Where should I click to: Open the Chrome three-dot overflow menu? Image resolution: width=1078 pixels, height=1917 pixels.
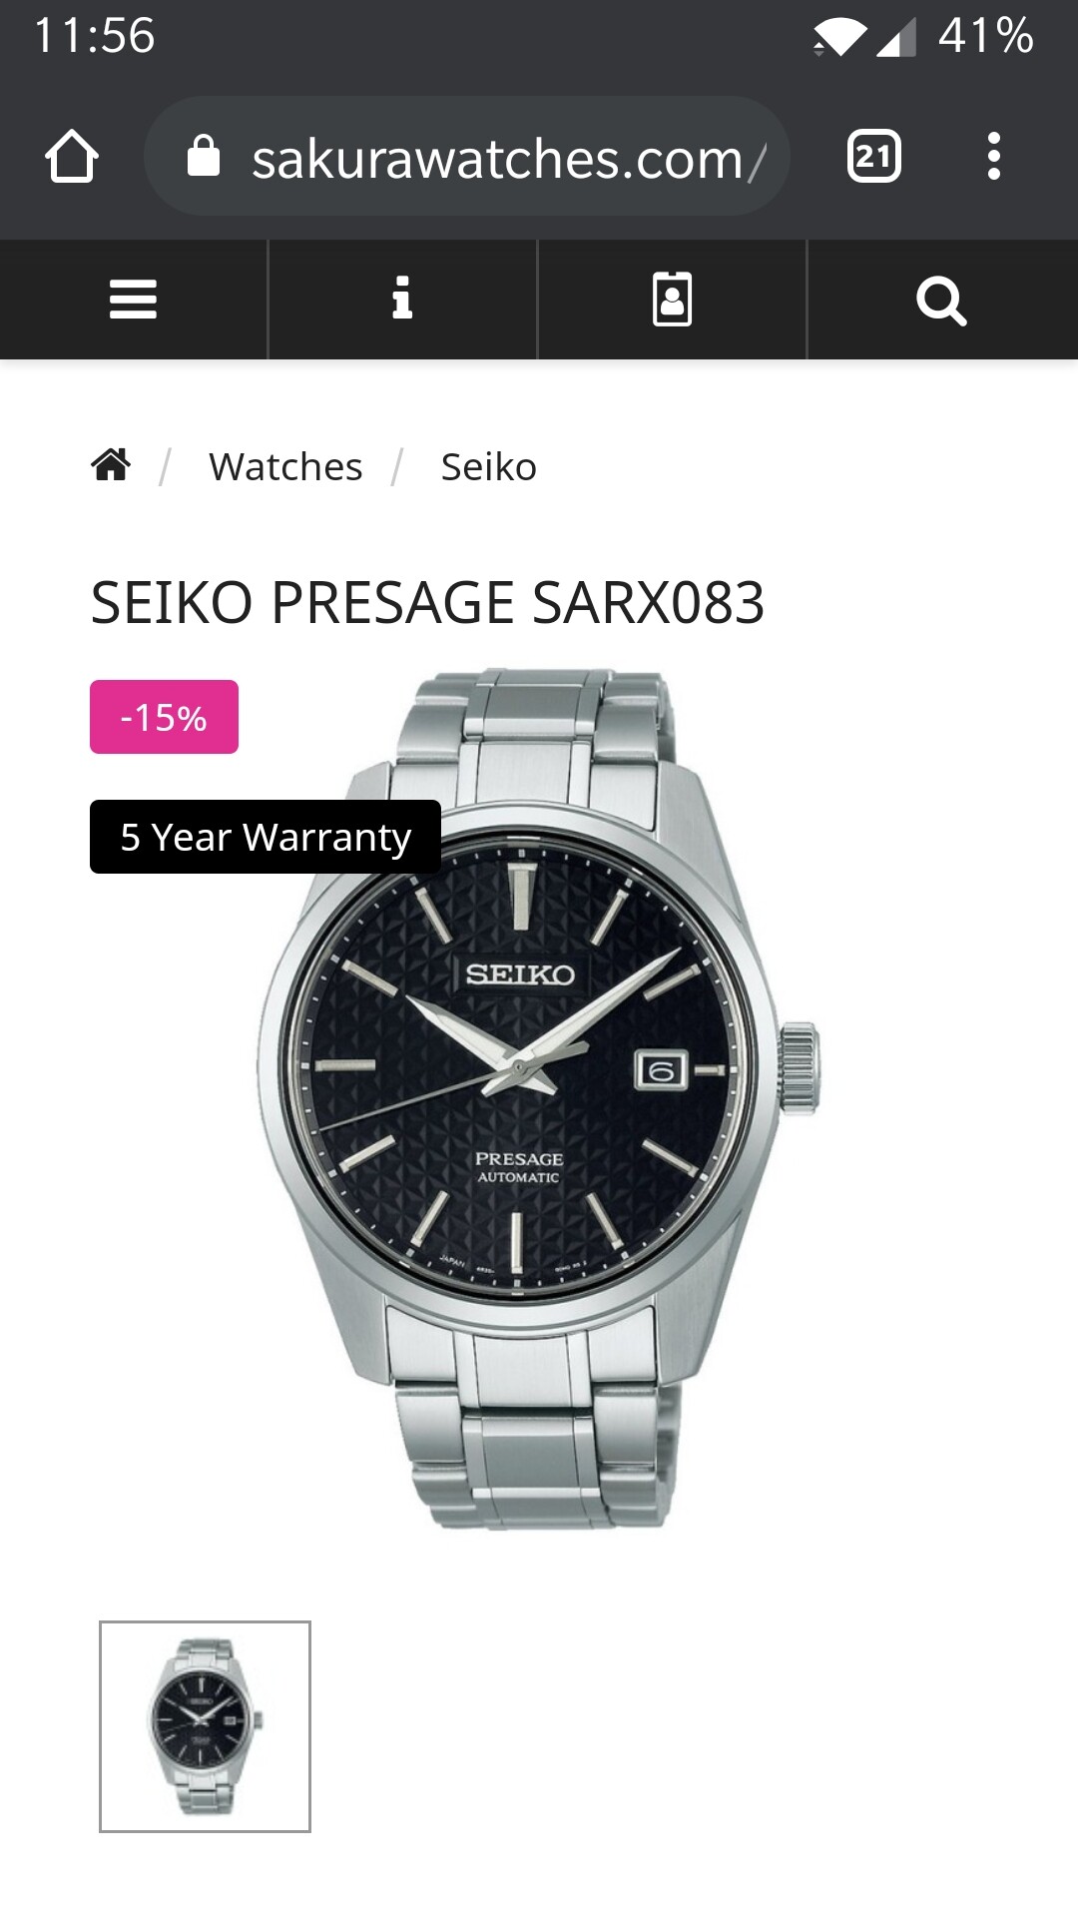993,156
